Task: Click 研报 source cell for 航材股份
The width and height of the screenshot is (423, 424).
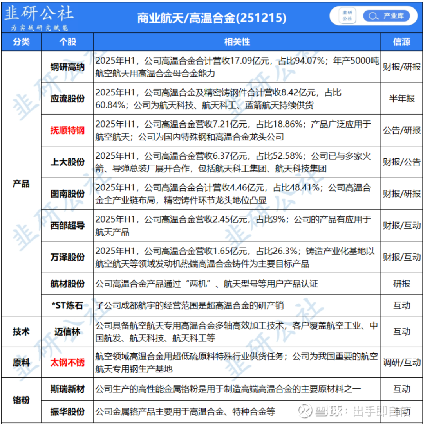Action: coord(401,284)
